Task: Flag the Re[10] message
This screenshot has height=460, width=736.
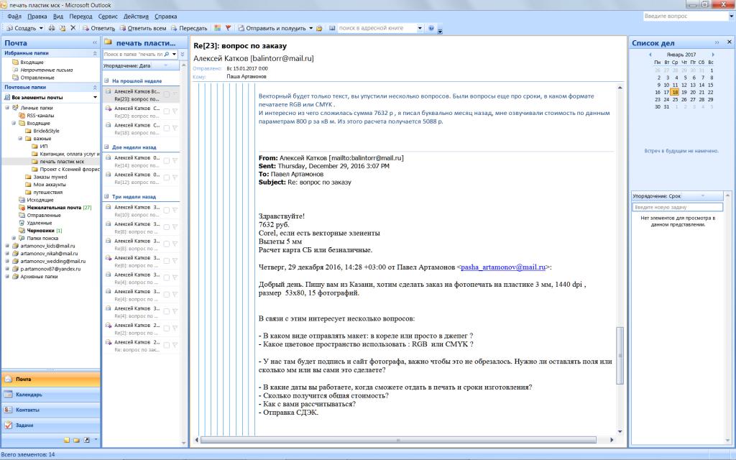Action: point(175,211)
